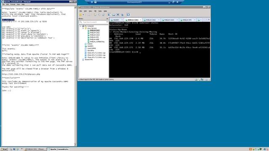The height and width of the screenshot is (151, 269).
Task: Open the Notepad Edit menu
Action: [8, 4]
